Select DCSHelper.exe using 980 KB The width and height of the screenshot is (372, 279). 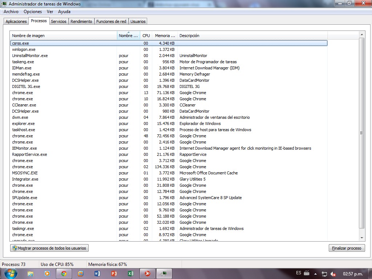[169, 111]
